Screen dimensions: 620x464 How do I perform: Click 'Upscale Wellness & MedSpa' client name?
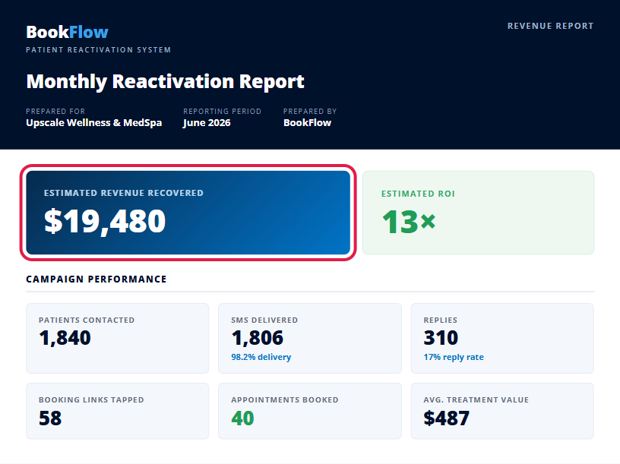(94, 123)
